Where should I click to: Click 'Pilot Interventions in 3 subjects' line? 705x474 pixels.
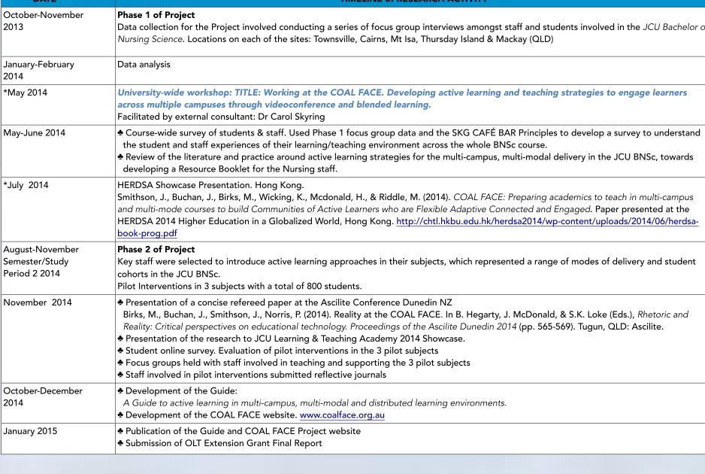point(240,287)
